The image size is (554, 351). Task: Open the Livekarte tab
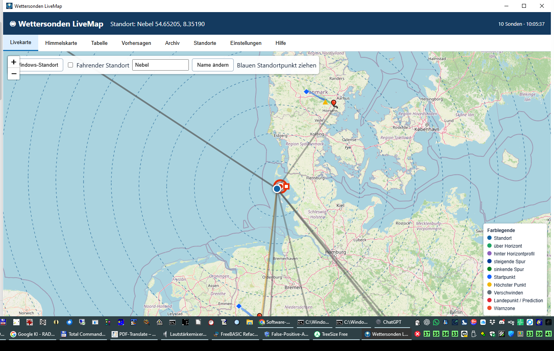coord(21,43)
